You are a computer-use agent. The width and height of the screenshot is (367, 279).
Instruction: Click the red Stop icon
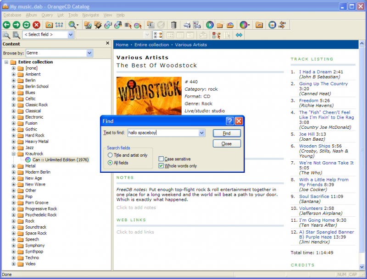point(36,25)
